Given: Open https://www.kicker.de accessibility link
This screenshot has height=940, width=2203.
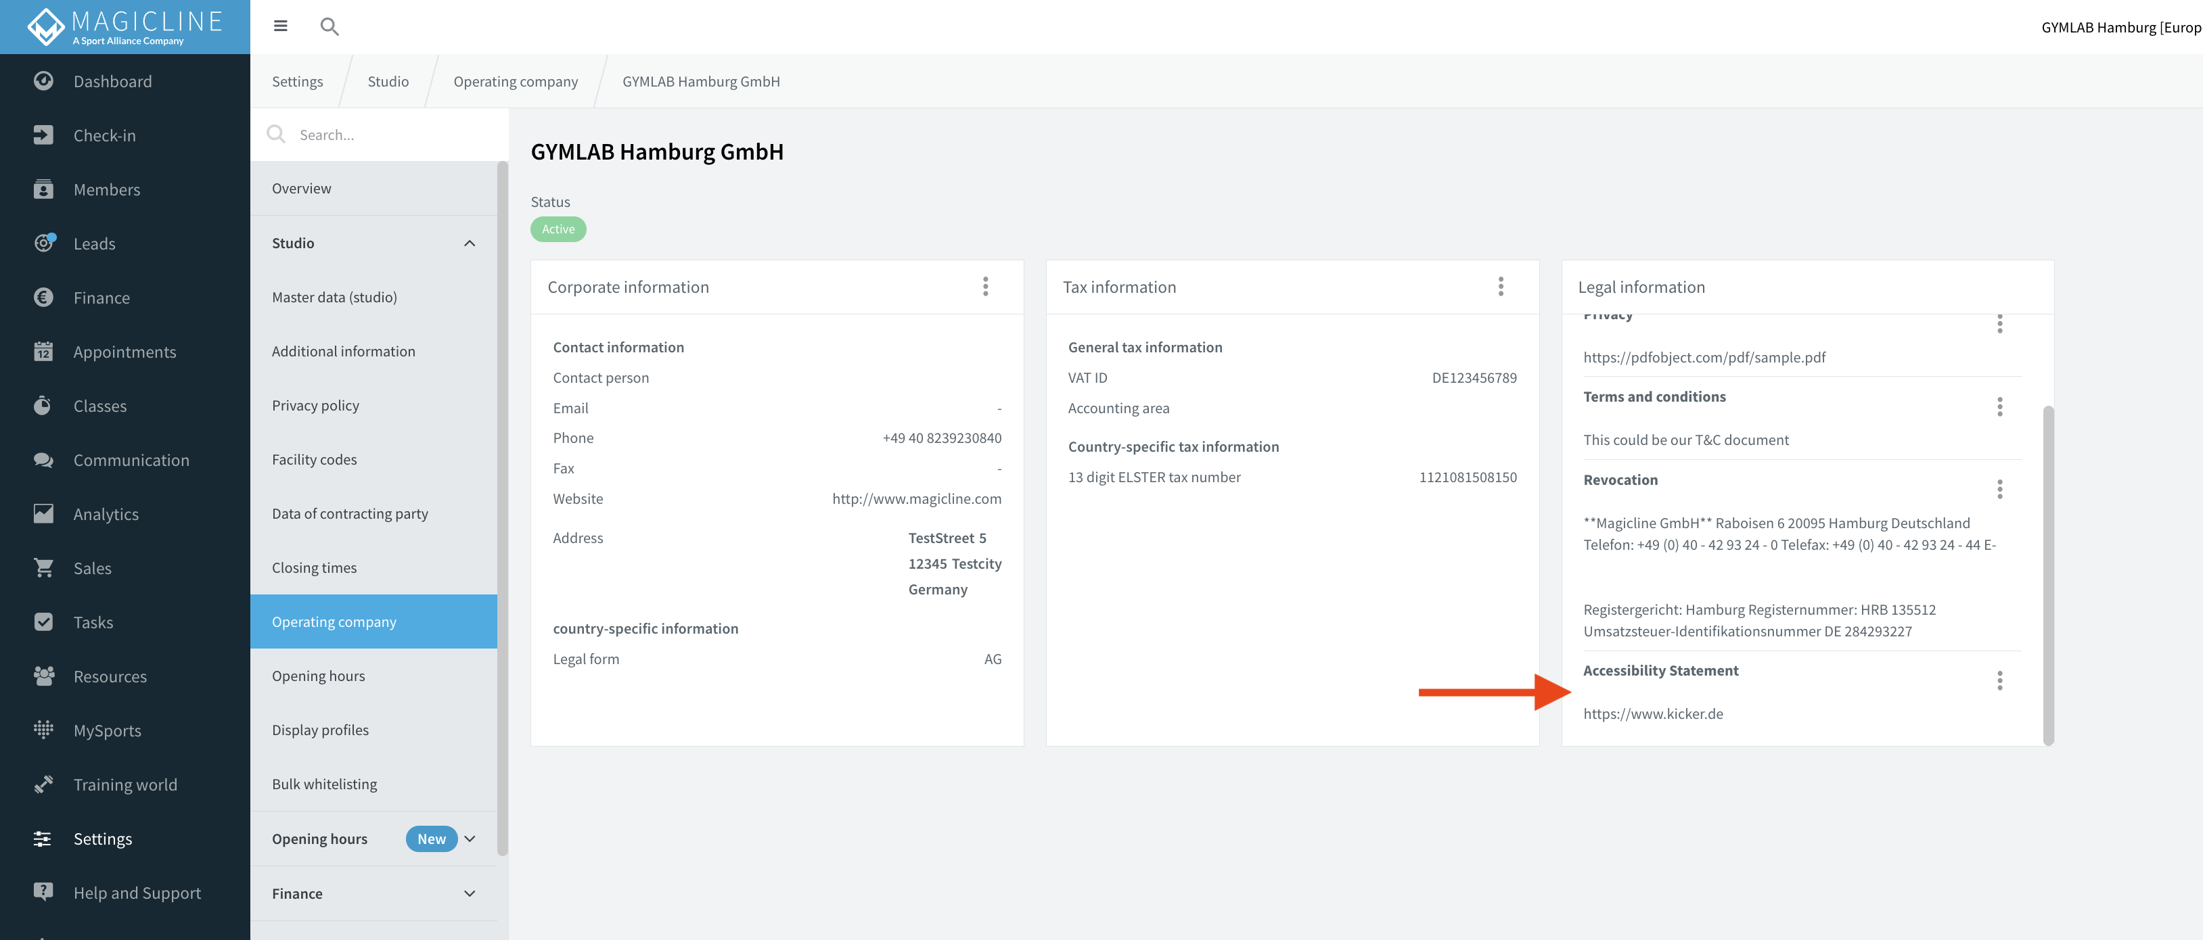Looking at the screenshot, I should pyautogui.click(x=1653, y=713).
